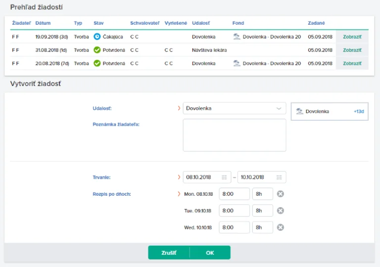Open Zobraziť for the 31.08.2018 request
This screenshot has height=267, width=380.
coord(352,50)
